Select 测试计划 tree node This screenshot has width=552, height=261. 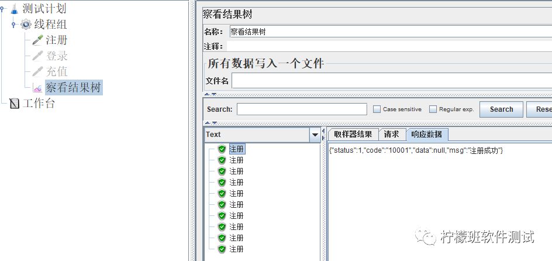point(44,8)
